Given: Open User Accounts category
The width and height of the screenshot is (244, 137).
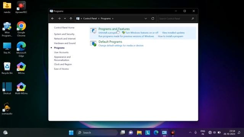Looking at the screenshot, I should pyautogui.click(x=61, y=53).
